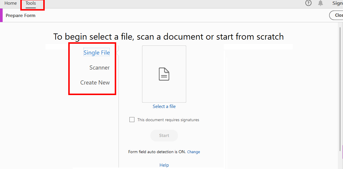343x169 pixels.
Task: Check This document requires signatures
Action: pos(132,120)
